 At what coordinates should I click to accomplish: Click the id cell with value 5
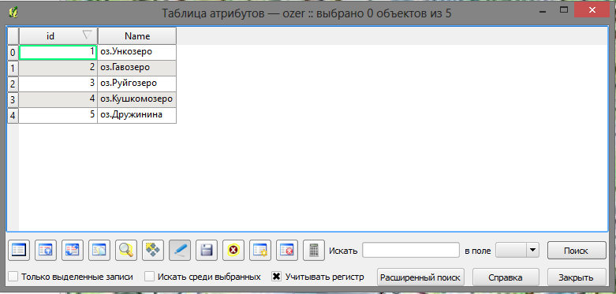pyautogui.click(x=58, y=115)
